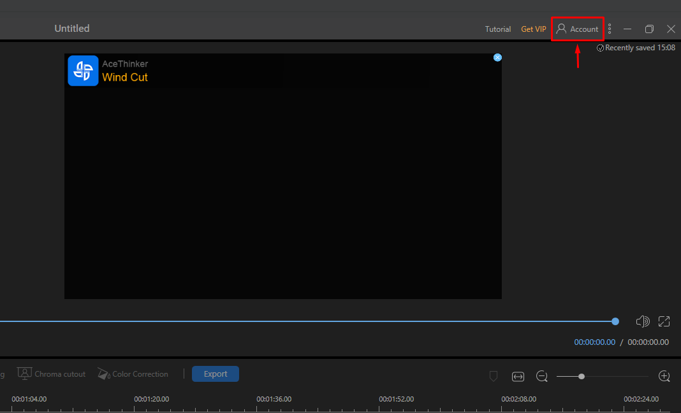Screen dimensions: 681x413
Task: Click the timeline zoom slider handle
Action: click(582, 377)
